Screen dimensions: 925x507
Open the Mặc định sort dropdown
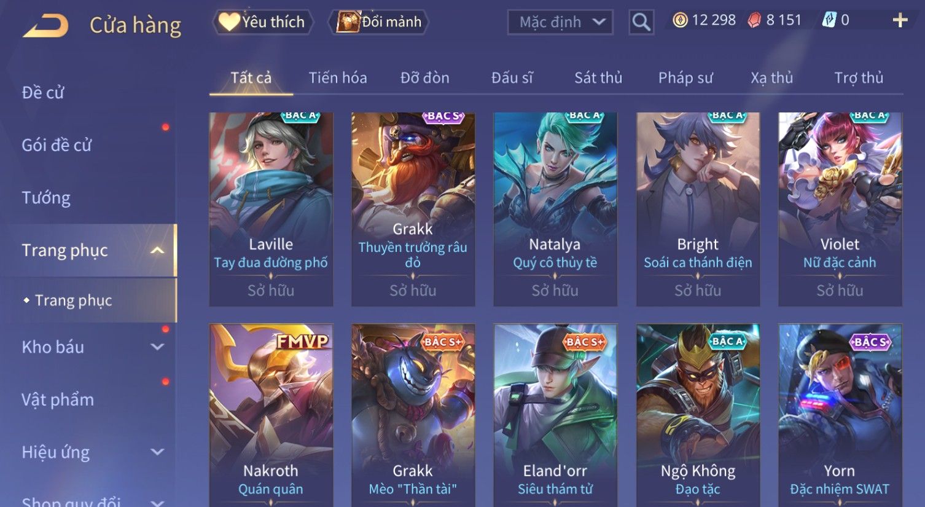560,23
